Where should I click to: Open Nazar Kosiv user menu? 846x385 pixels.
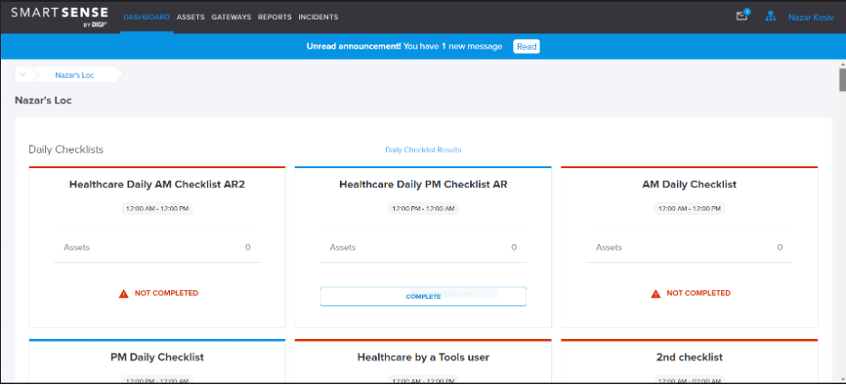click(811, 17)
